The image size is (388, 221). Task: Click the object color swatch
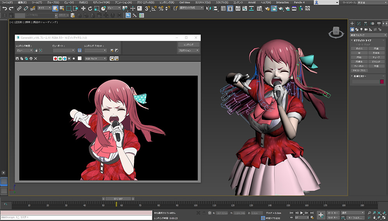[x=382, y=82]
